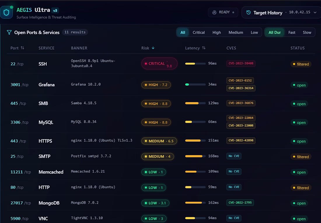Click the VNC service name

43,219
